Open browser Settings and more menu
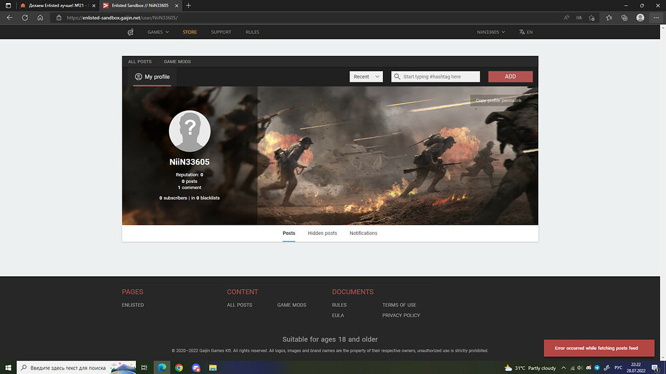Screen dimensions: 666x374 pyautogui.click(x=656, y=18)
